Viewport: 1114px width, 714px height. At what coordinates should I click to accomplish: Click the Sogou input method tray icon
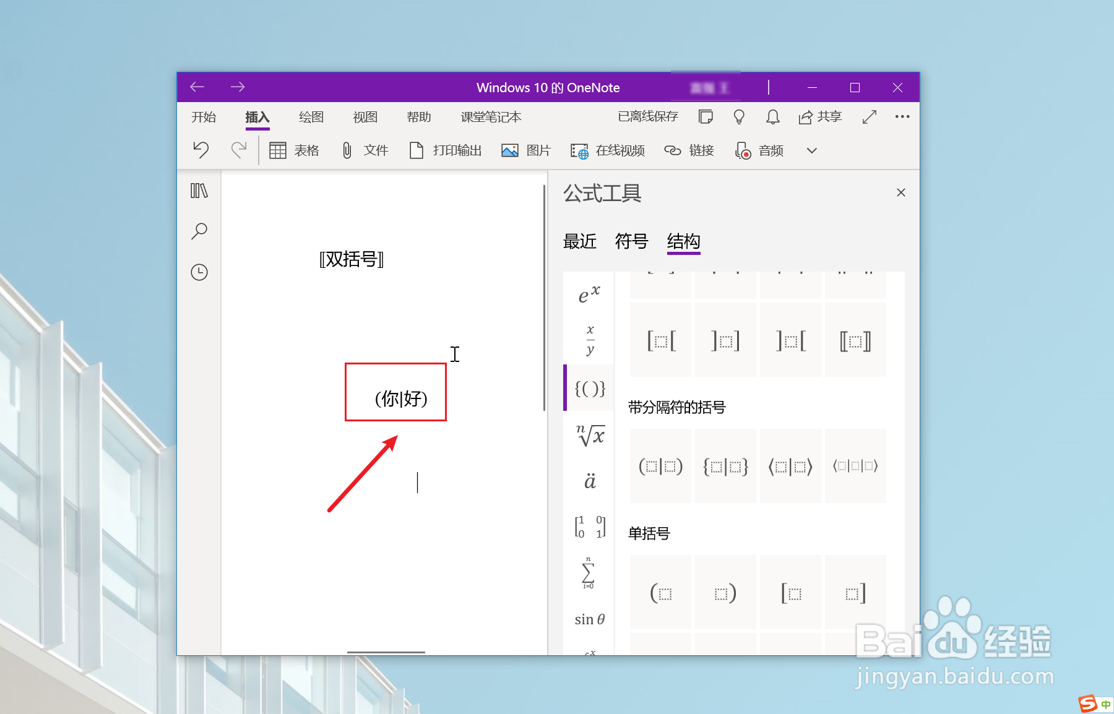tap(1087, 704)
